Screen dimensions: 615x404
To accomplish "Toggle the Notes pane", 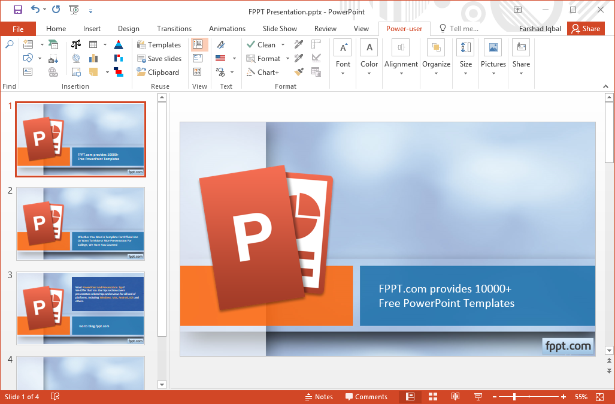I will tap(319, 397).
